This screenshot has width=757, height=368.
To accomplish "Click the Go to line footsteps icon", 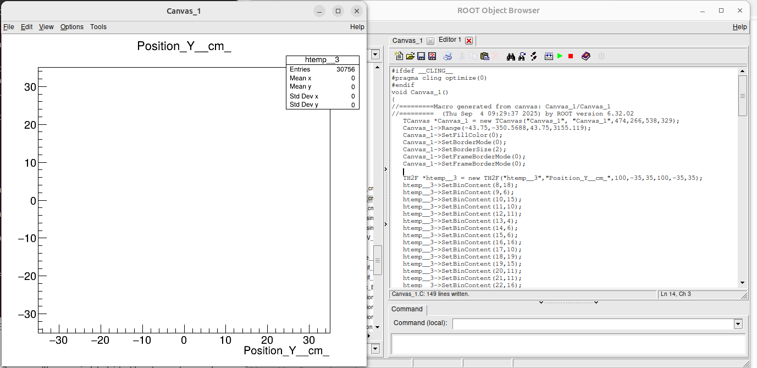I will pyautogui.click(x=533, y=56).
